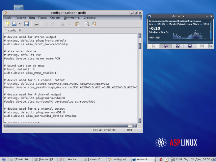Click the small button right of Next
This screenshot has height=162, width=216.
pos(211,46)
